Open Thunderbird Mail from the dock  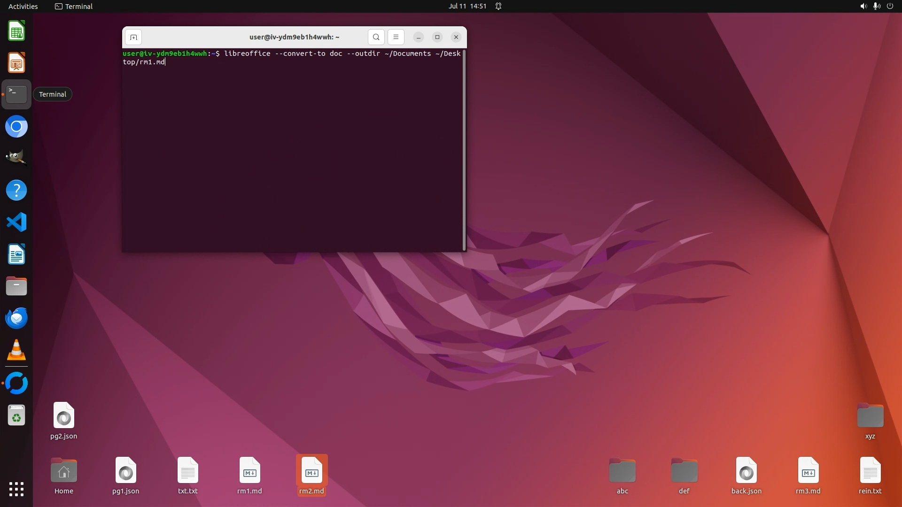coord(16,318)
